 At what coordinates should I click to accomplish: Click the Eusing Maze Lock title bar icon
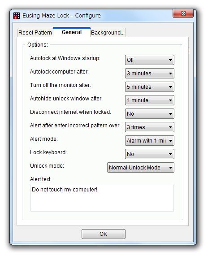(x=16, y=16)
